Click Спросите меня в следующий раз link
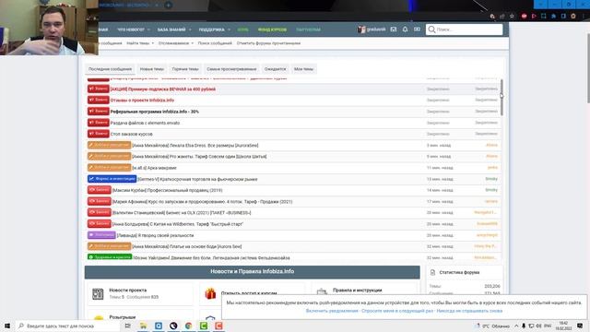The height and width of the screenshot is (332, 590). pos(397,311)
